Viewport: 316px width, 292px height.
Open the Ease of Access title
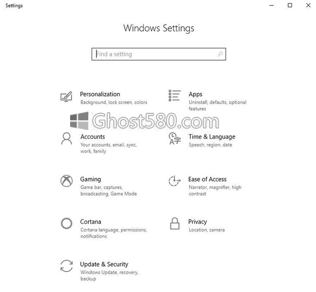click(x=207, y=179)
